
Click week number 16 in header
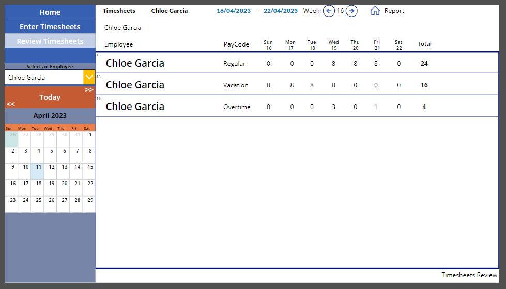[340, 11]
